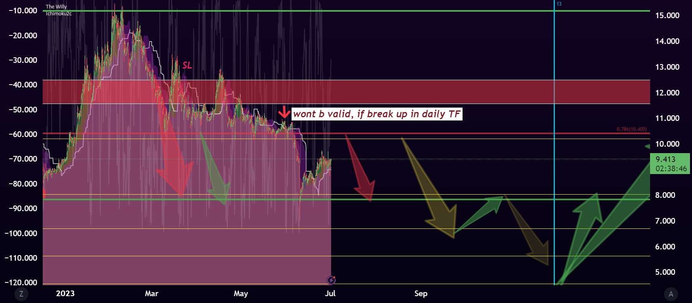Viewport: 692px width, 303px height.
Task: Click the Sep label on time axis
Action: coord(421,293)
